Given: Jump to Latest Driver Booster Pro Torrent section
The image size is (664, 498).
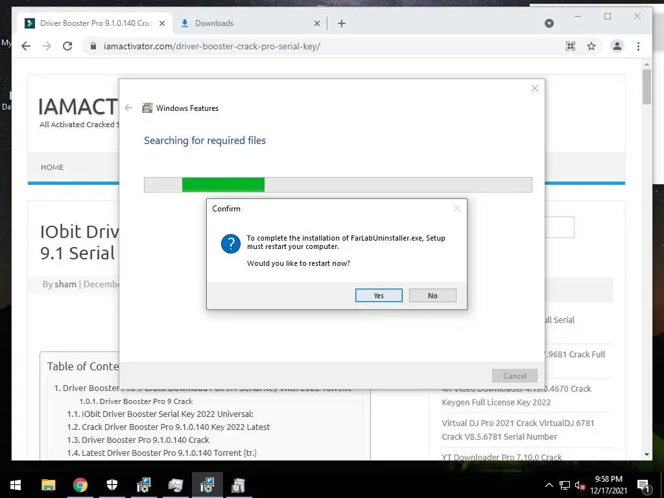Looking at the screenshot, I should point(161,453).
